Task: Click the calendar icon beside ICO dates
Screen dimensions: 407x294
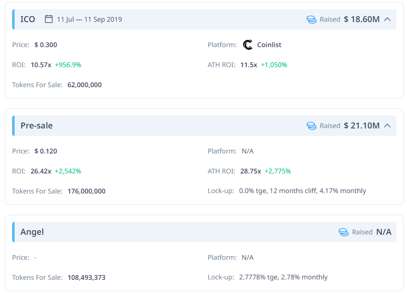Action: pyautogui.click(x=48, y=19)
